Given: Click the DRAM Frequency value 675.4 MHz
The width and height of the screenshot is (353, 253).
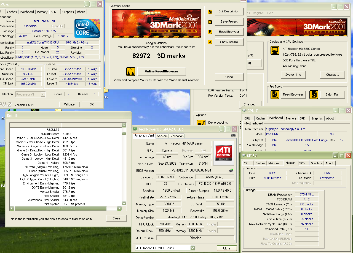Looking at the screenshot, I should coord(307,195).
